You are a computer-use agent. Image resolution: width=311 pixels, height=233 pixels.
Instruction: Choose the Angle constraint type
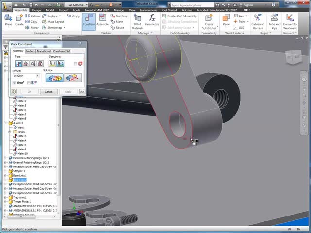click(x=26, y=64)
